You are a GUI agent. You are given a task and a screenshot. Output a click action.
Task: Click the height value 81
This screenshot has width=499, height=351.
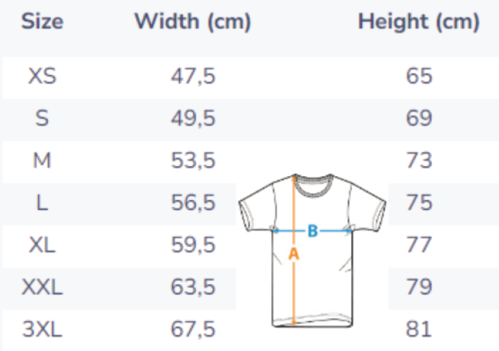pos(419,329)
